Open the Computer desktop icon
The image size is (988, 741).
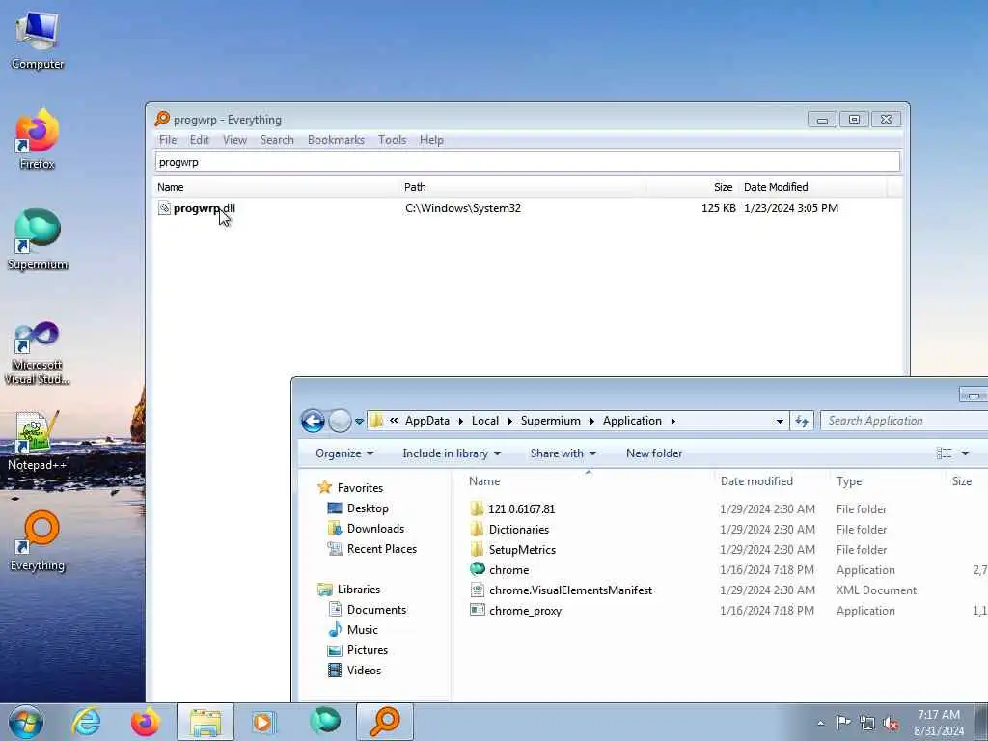pyautogui.click(x=38, y=41)
